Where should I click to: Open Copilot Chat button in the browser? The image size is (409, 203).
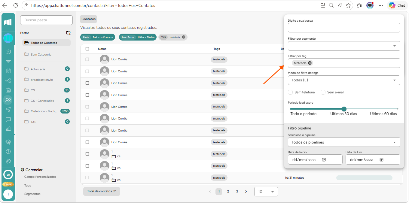pyautogui.click(x=397, y=5)
